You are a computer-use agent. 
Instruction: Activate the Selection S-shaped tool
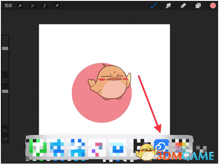tap(45, 6)
